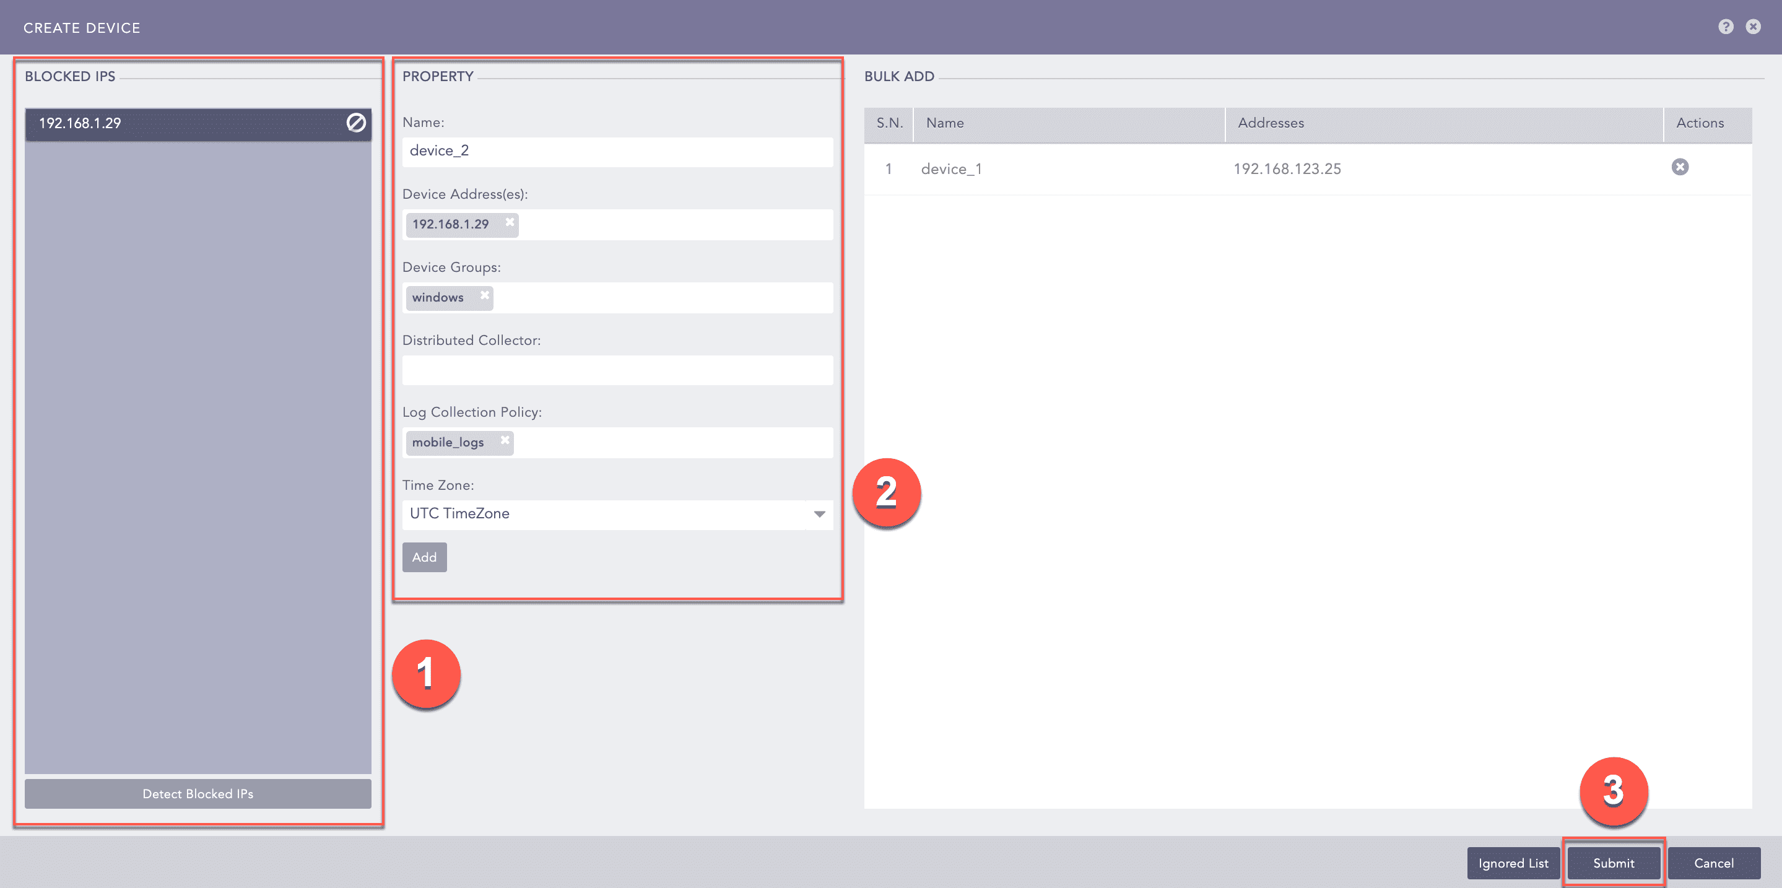Image resolution: width=1782 pixels, height=888 pixels.
Task: Click the Cancel button
Action: tap(1713, 863)
